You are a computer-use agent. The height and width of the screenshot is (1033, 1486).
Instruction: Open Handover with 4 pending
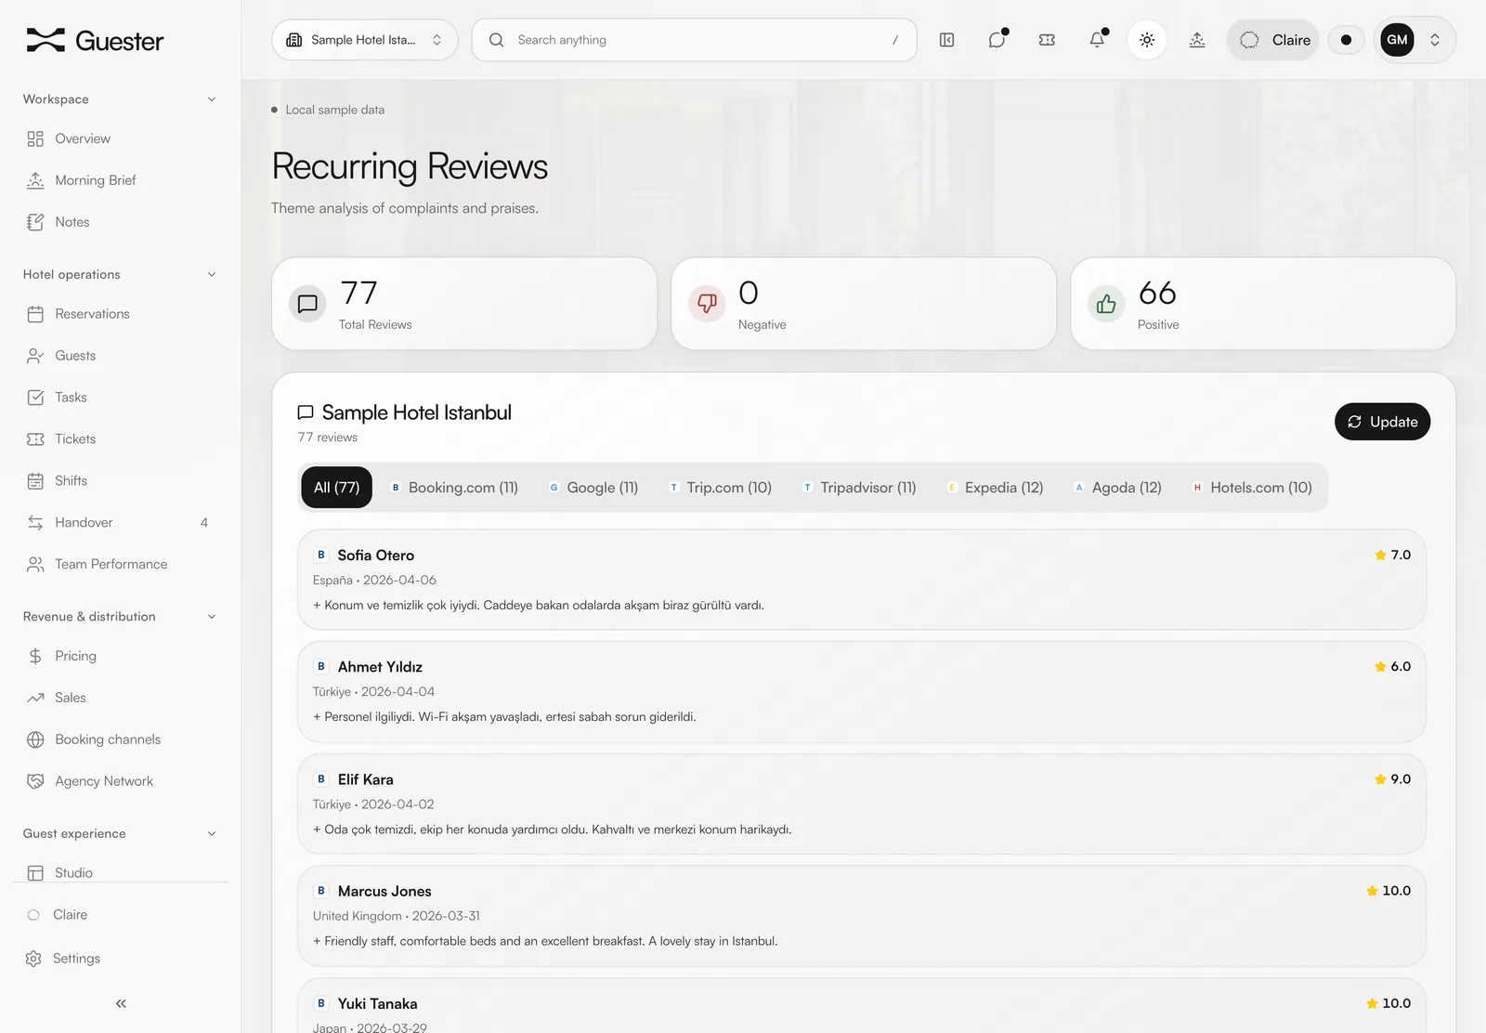click(x=121, y=523)
